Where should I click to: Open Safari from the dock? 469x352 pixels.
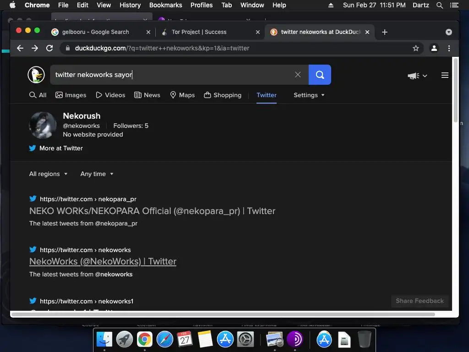164,340
